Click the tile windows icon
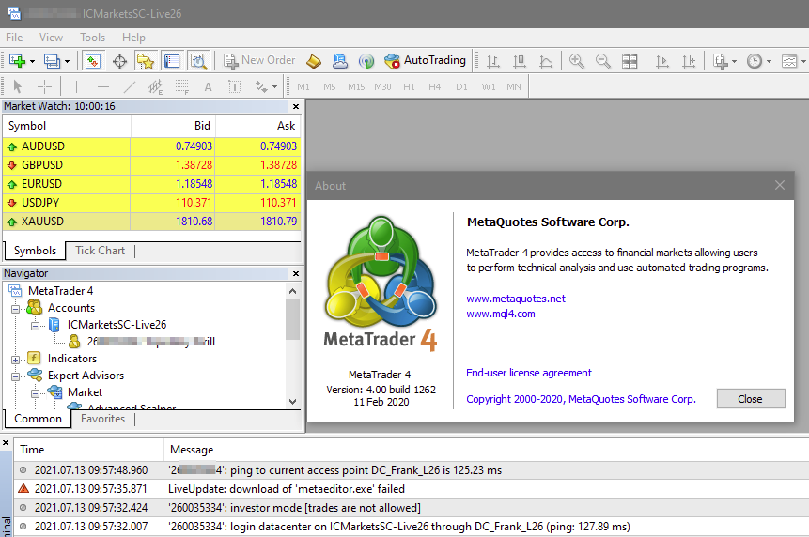Viewport: 809px width, 537px height. (629, 61)
